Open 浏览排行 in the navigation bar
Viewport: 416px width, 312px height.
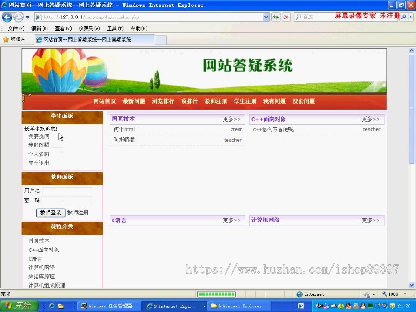[163, 101]
